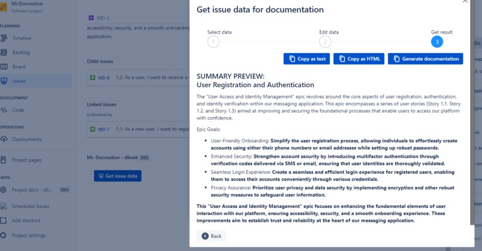Open Scheduled Issues in the sidebar

click(30, 206)
